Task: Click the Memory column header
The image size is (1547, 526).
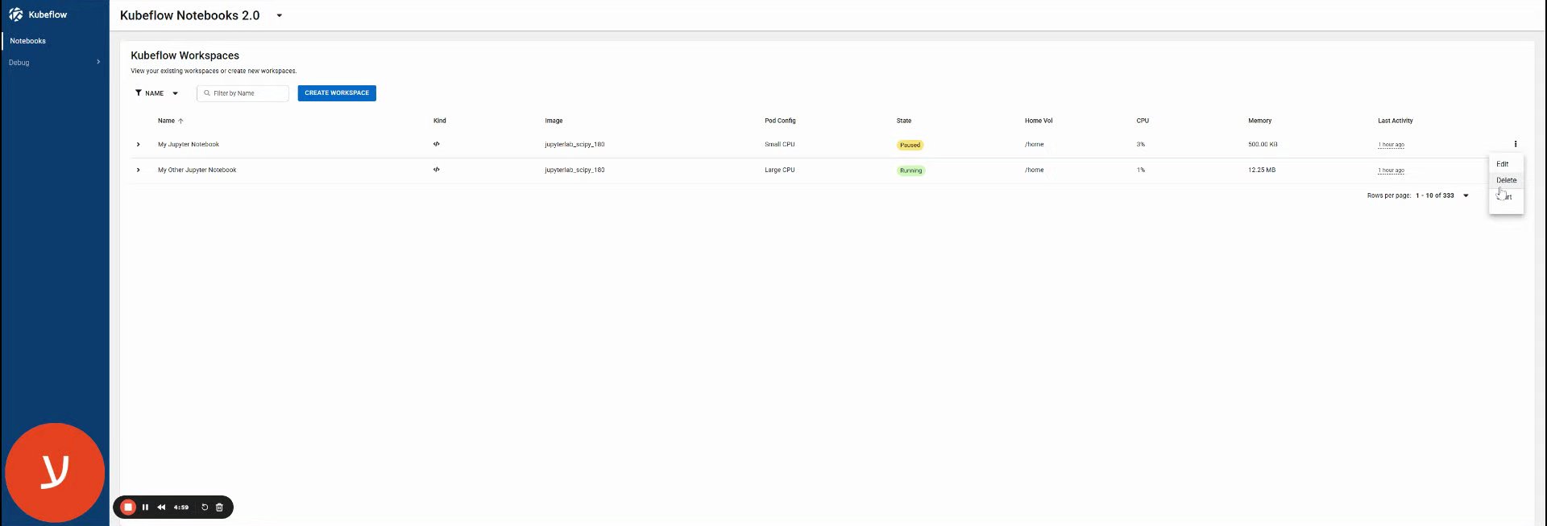Action: (1259, 121)
